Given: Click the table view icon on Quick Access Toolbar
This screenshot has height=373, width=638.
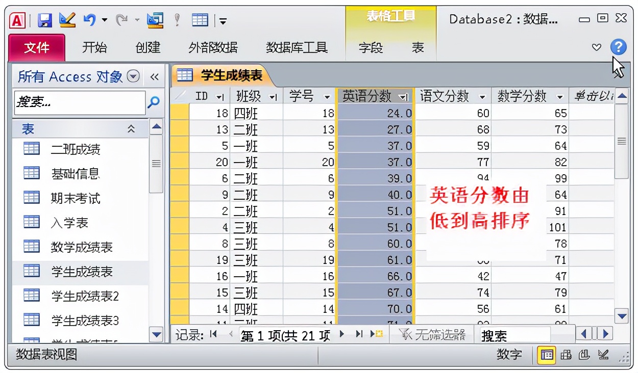Looking at the screenshot, I should coord(200,19).
